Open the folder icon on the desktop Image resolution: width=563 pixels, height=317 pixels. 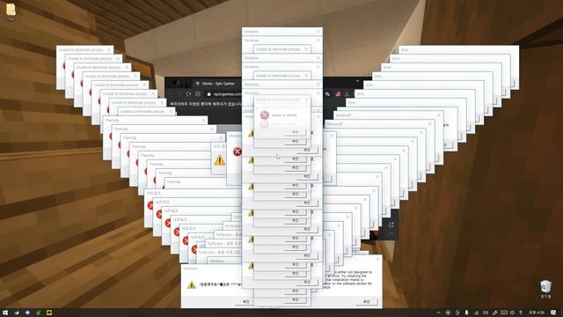point(11,11)
